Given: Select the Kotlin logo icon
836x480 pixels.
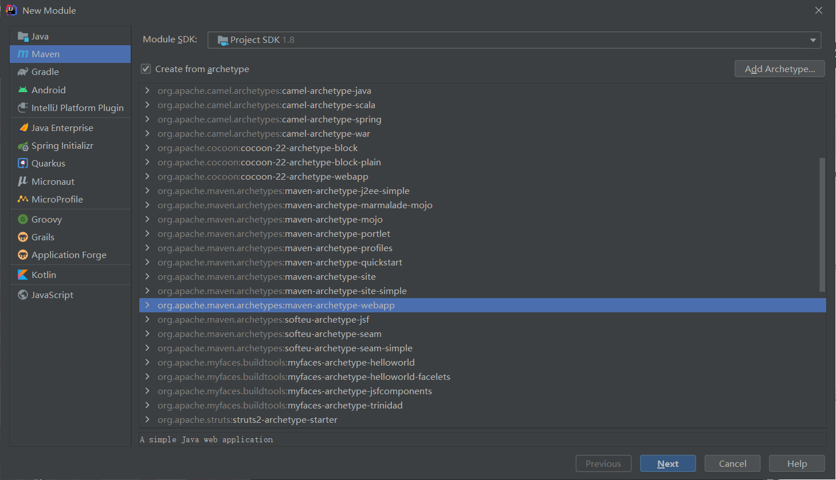Looking at the screenshot, I should tap(23, 275).
